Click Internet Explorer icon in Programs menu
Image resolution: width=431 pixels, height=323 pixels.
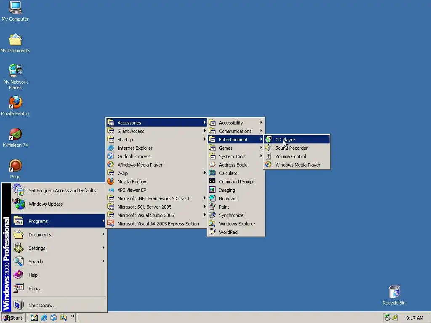coord(111,148)
